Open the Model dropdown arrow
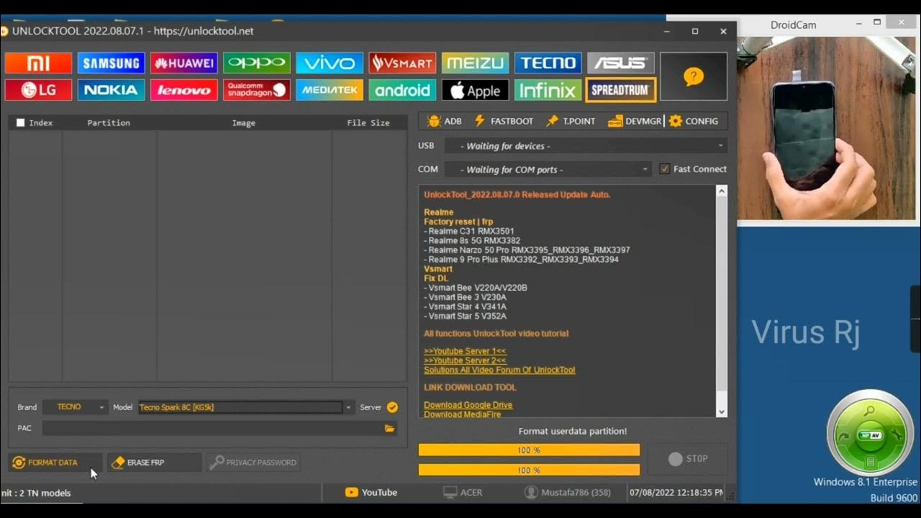 348,407
